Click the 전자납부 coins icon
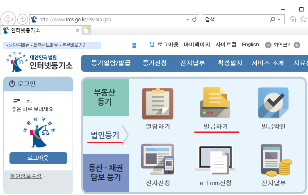Image resolution: width=308 pixels, height=195 pixels. point(276,160)
